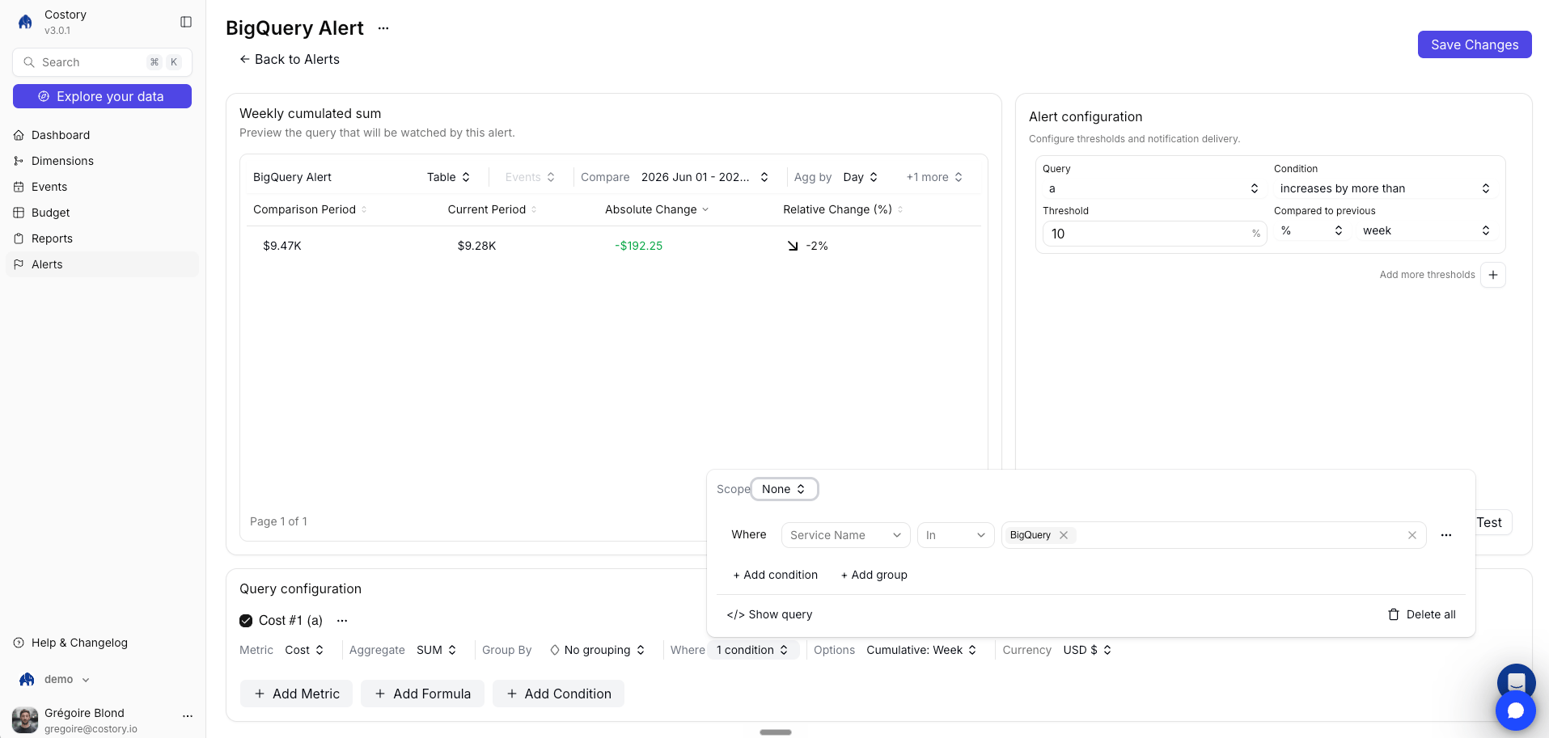The height and width of the screenshot is (738, 1549).
Task: Click + Add condition link
Action: pyautogui.click(x=775, y=575)
